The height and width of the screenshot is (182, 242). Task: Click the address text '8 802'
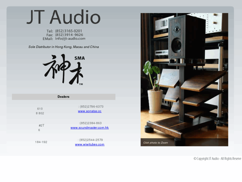40,113
